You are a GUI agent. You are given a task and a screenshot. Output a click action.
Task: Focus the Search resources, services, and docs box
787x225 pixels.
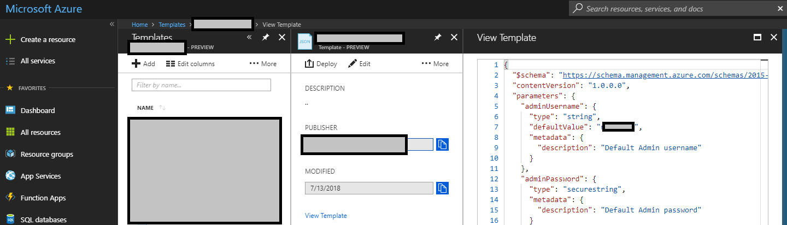point(678,9)
